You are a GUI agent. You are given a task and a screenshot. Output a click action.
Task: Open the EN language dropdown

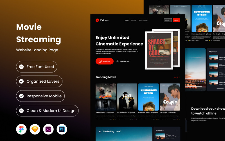click(x=168, y=20)
